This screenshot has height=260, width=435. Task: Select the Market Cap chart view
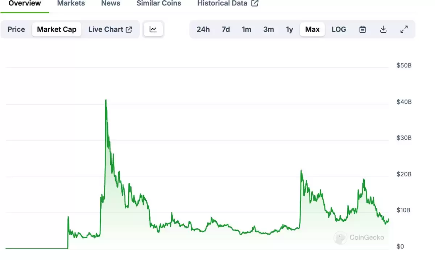click(57, 29)
